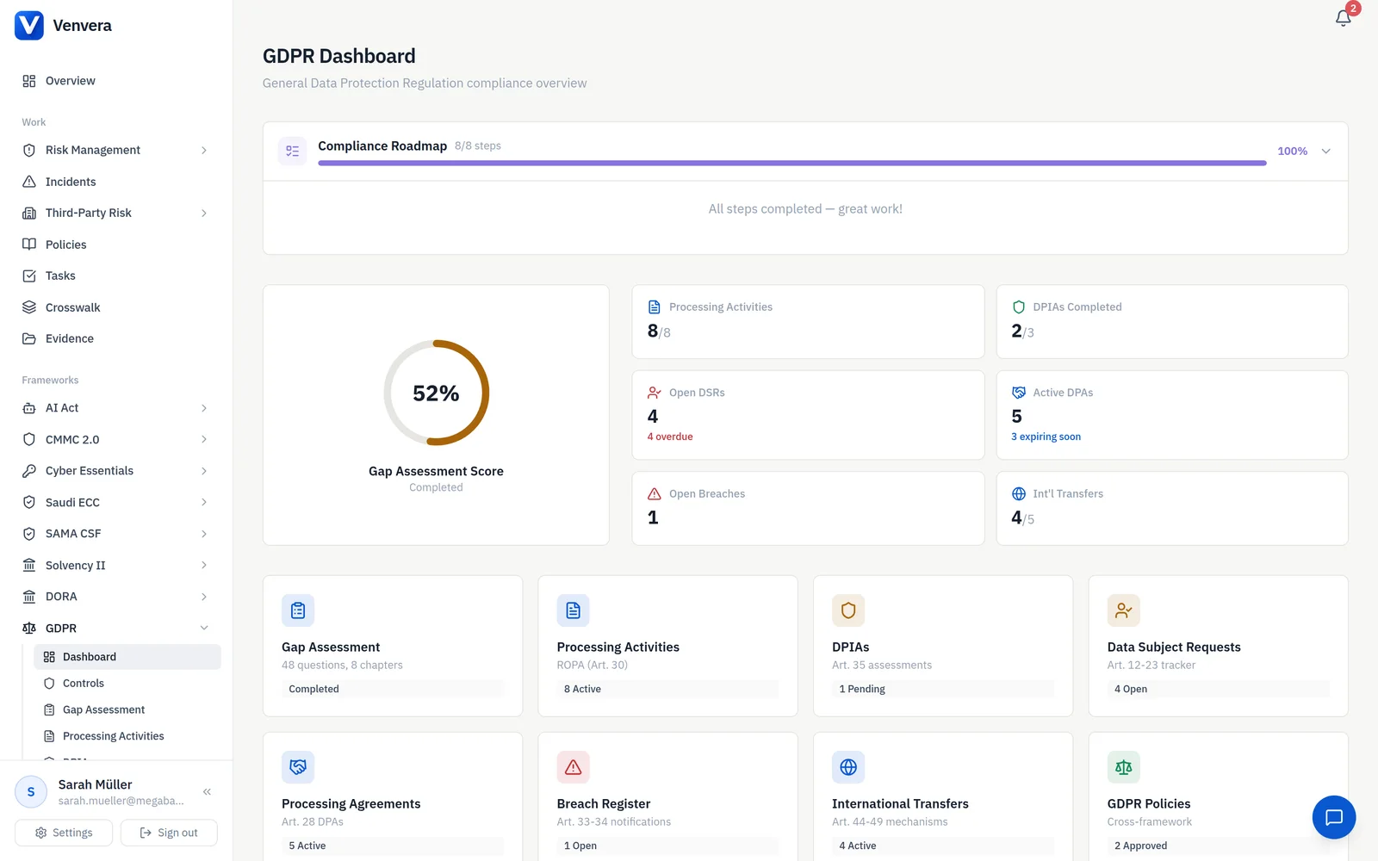This screenshot has height=861, width=1378.
Task: Click the International Transfers globe icon
Action: (848, 767)
